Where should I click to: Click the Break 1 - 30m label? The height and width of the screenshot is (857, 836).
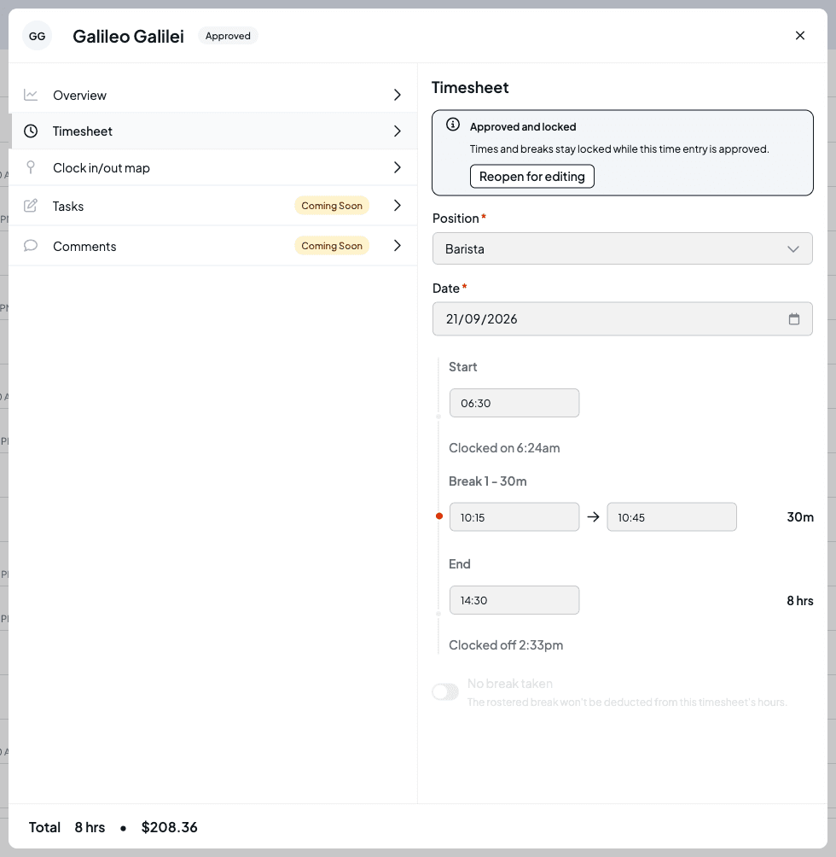[488, 481]
